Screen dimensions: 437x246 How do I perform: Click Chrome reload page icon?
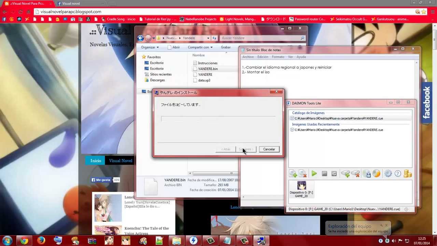point(20,12)
